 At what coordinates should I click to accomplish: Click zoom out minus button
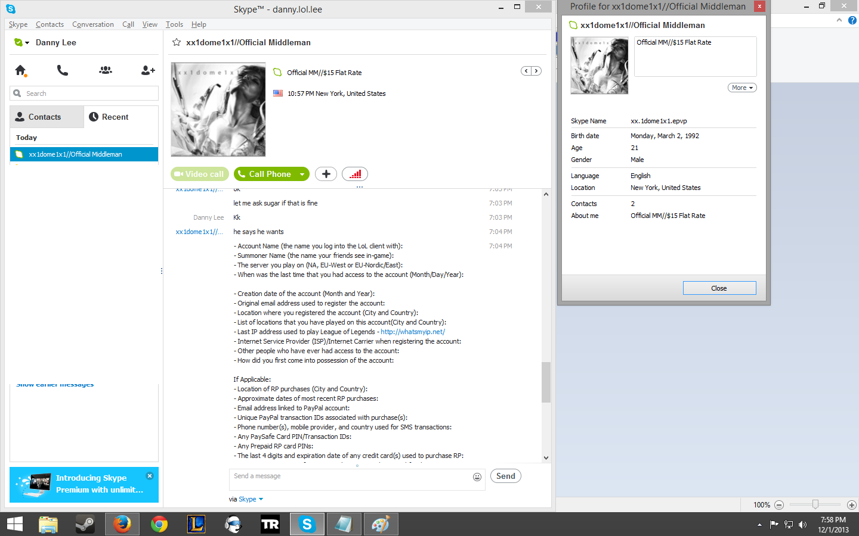coord(779,504)
